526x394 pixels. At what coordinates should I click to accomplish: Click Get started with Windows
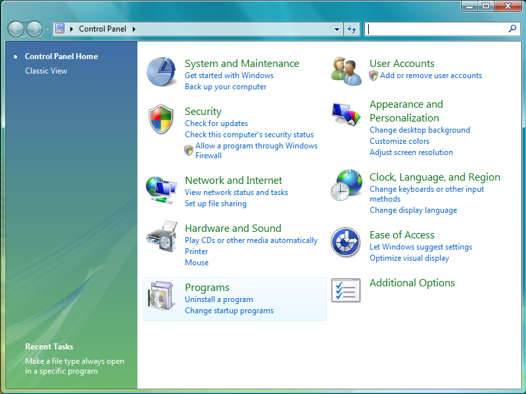point(229,76)
